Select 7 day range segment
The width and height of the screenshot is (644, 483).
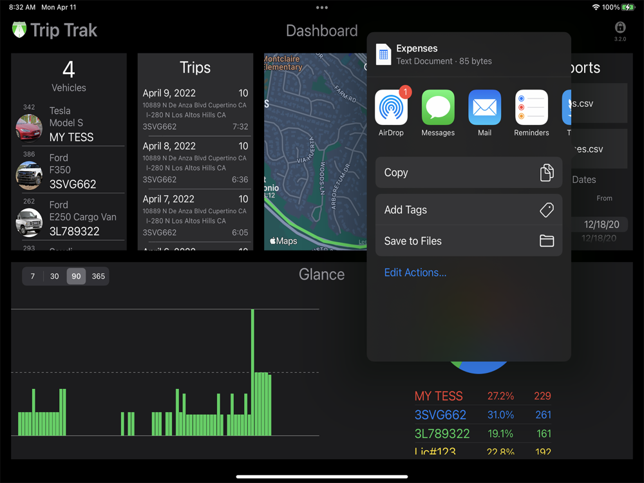click(x=33, y=276)
